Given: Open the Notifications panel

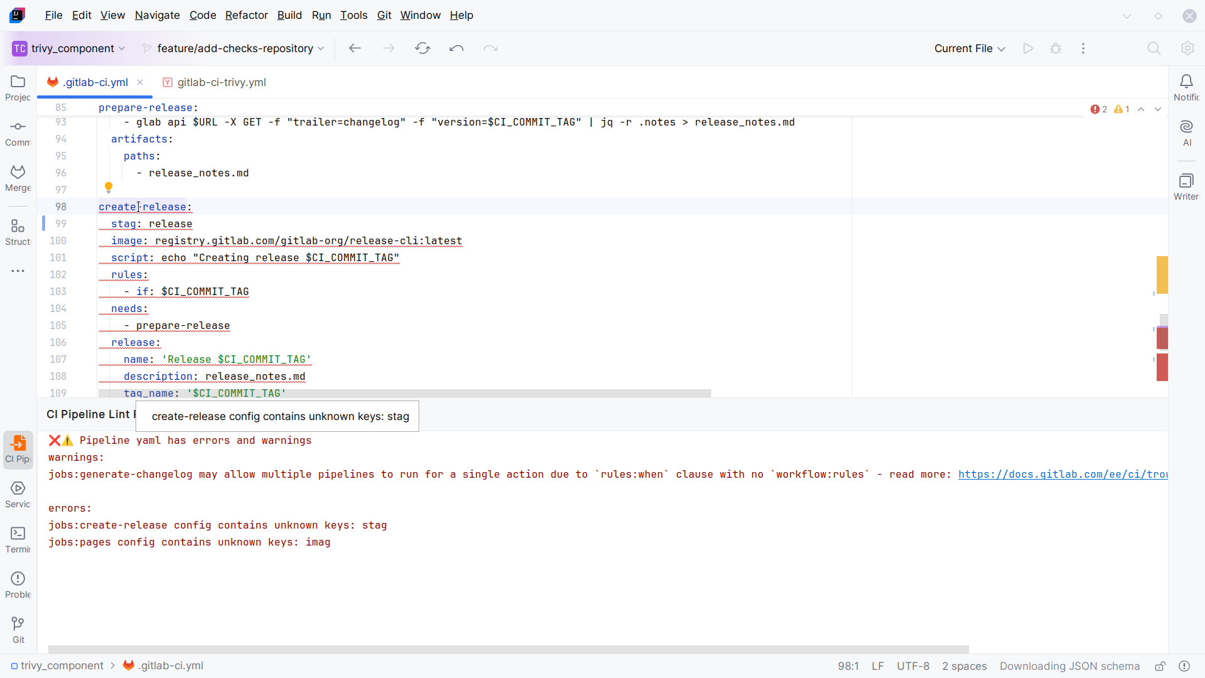Looking at the screenshot, I should click(1187, 87).
